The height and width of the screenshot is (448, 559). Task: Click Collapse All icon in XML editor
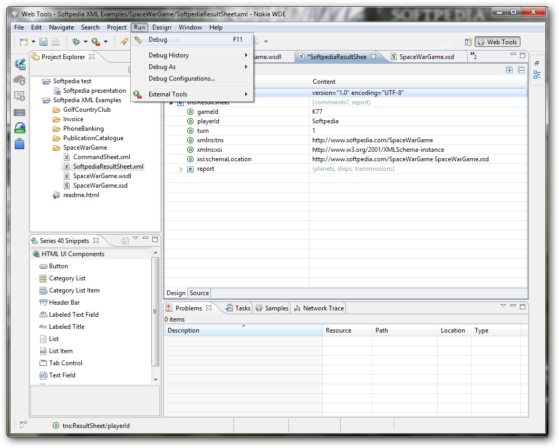click(522, 70)
